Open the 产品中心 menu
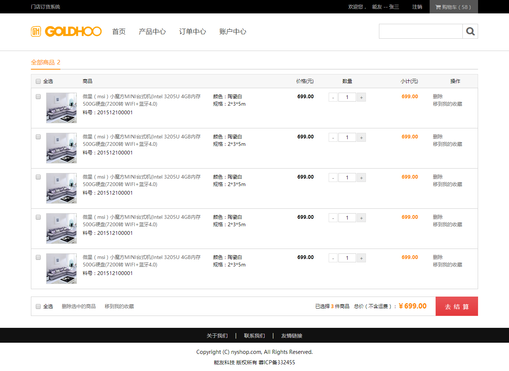Screen dimensions: 509x371 (152, 32)
